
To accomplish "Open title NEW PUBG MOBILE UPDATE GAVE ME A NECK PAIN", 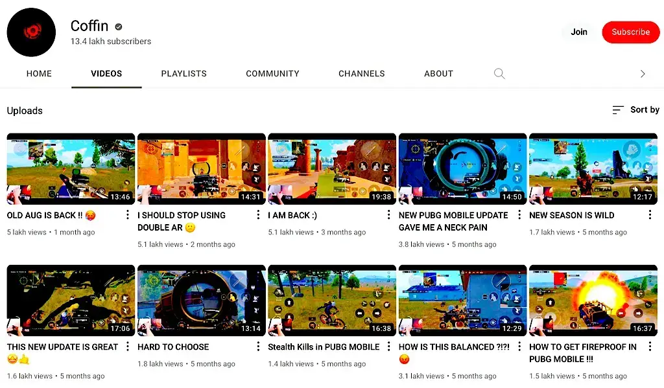I will 453,222.
